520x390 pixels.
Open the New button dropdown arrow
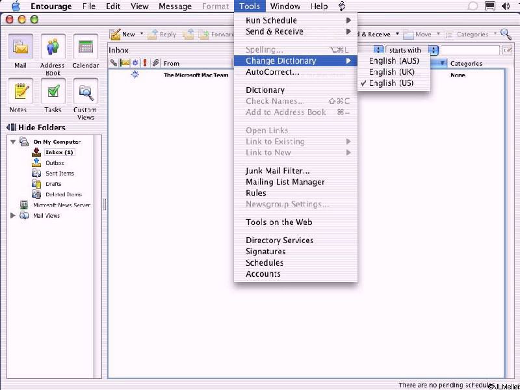pos(142,34)
